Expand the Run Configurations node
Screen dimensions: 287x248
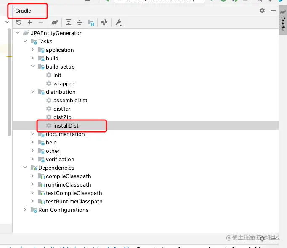click(25, 210)
